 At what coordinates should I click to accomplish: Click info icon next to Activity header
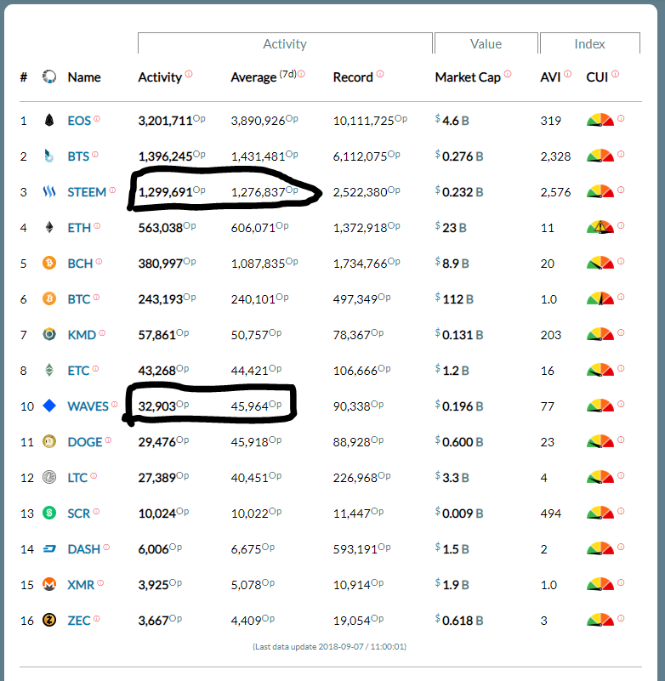(x=189, y=74)
